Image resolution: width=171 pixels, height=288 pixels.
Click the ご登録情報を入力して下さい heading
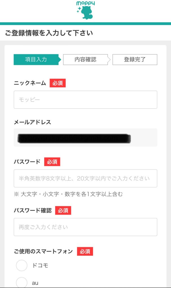(49, 33)
